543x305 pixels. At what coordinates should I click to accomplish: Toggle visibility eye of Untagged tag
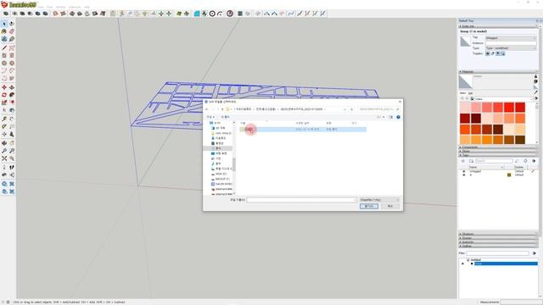pyautogui.click(x=464, y=171)
